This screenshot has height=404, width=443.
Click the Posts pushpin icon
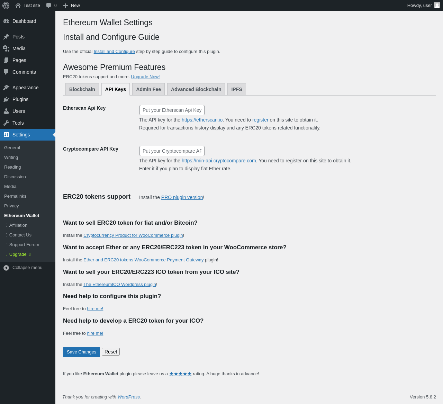[x=6, y=37]
